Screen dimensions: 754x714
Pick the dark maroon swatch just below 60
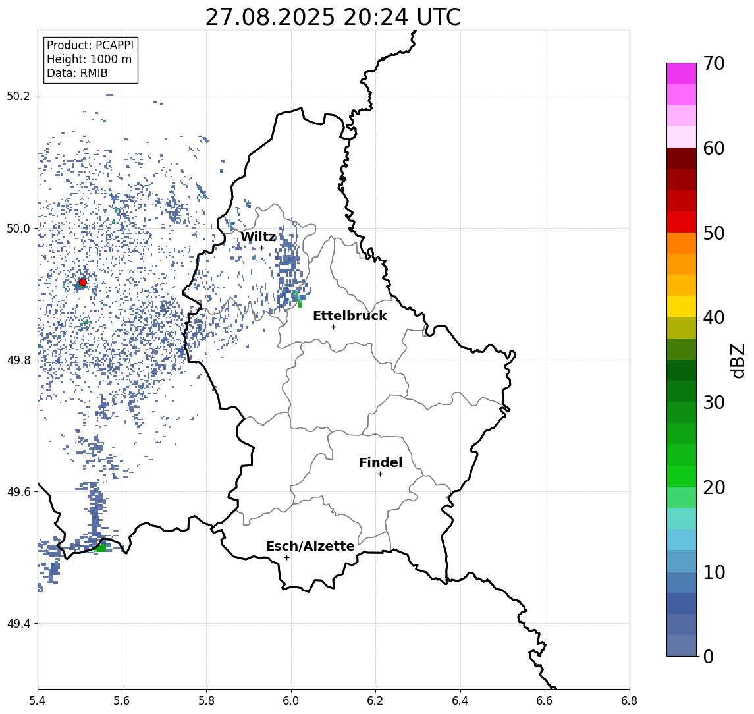[682, 158]
